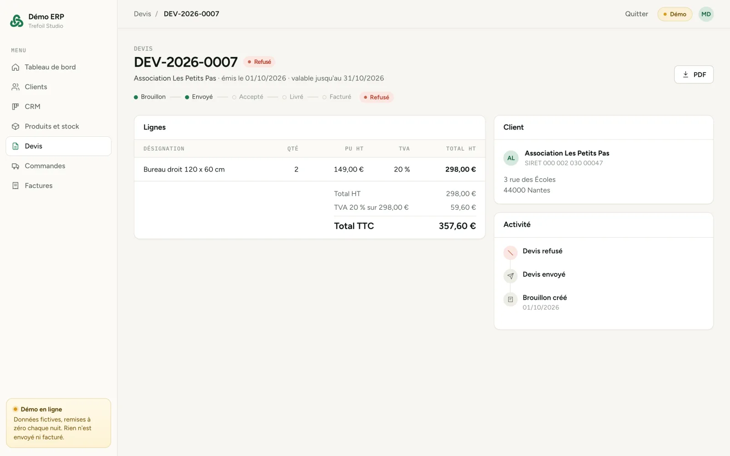This screenshot has width=730, height=456.
Task: Open Tableau de bord in the menu
Action: [x=58, y=67]
